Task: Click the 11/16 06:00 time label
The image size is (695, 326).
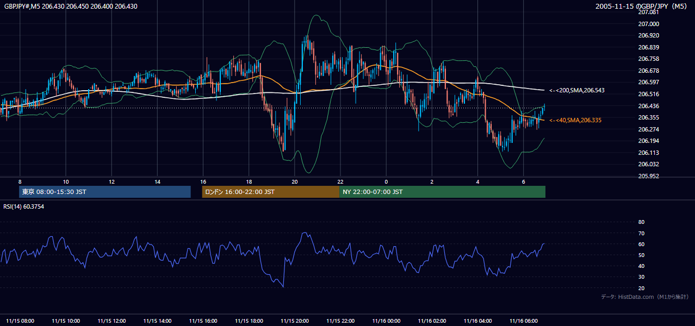Action: coord(523,321)
